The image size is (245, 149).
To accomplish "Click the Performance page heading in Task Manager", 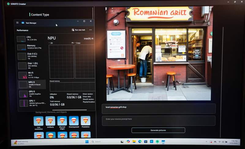I will tap(22, 30).
